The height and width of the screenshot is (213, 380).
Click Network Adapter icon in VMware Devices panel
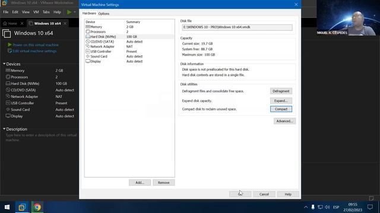pyautogui.click(x=8, y=96)
